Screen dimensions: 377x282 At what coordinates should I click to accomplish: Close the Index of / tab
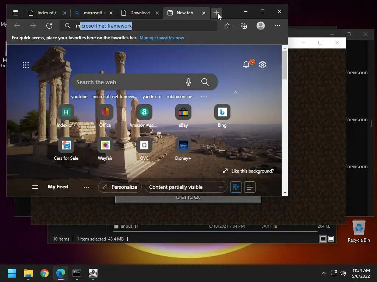point(64,13)
